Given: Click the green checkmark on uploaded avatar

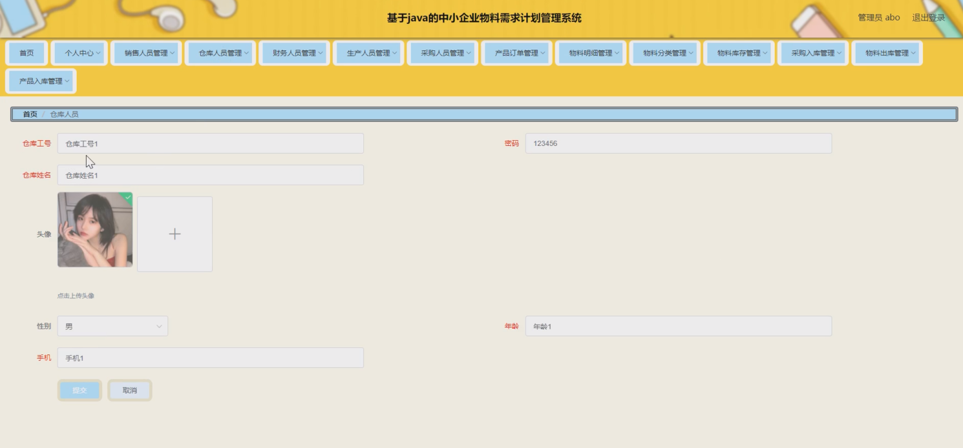Looking at the screenshot, I should tap(127, 198).
